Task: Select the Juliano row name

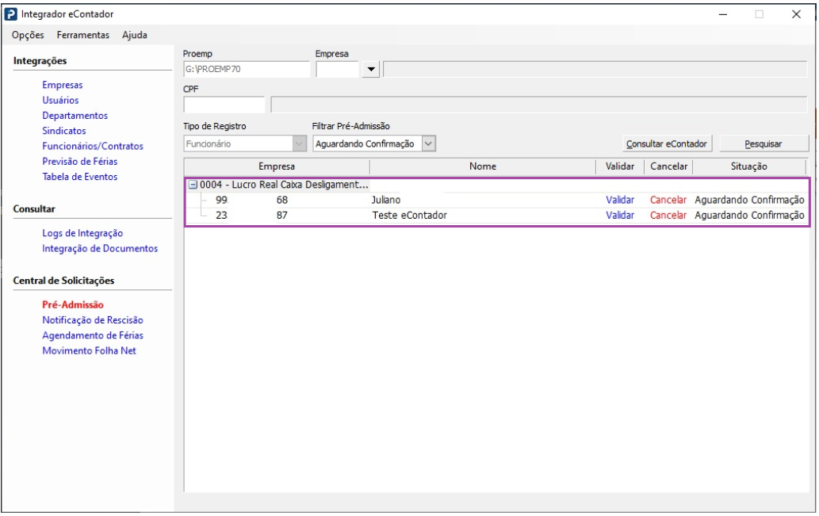Action: 386,200
